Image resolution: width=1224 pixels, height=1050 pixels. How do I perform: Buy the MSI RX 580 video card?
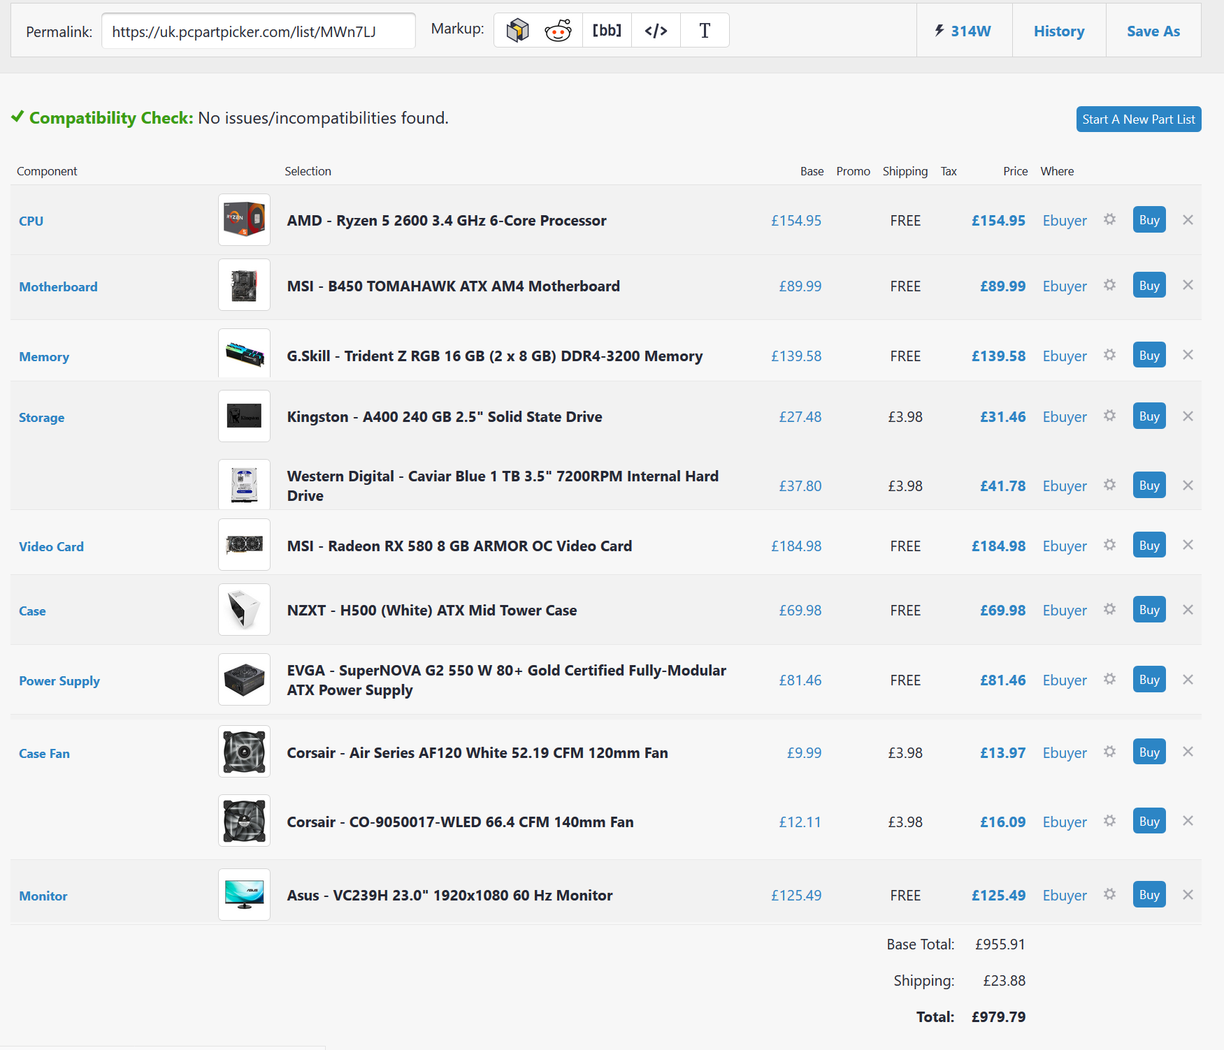click(1149, 545)
